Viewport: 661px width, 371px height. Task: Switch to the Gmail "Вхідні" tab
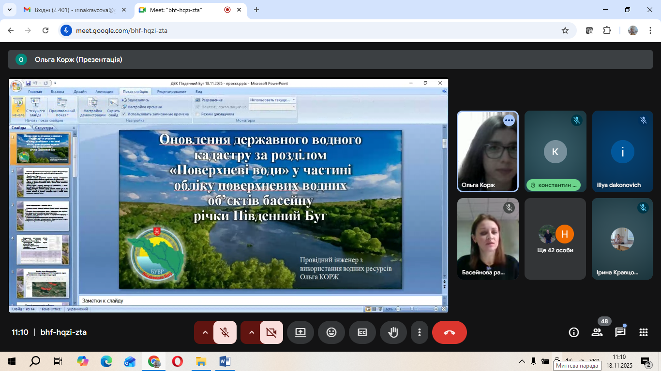[73, 10]
